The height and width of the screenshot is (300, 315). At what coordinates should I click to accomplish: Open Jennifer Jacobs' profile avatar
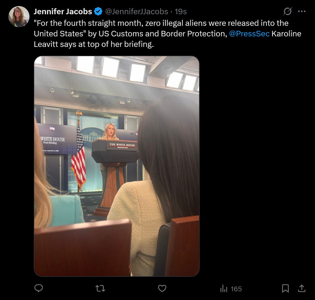tap(19, 17)
